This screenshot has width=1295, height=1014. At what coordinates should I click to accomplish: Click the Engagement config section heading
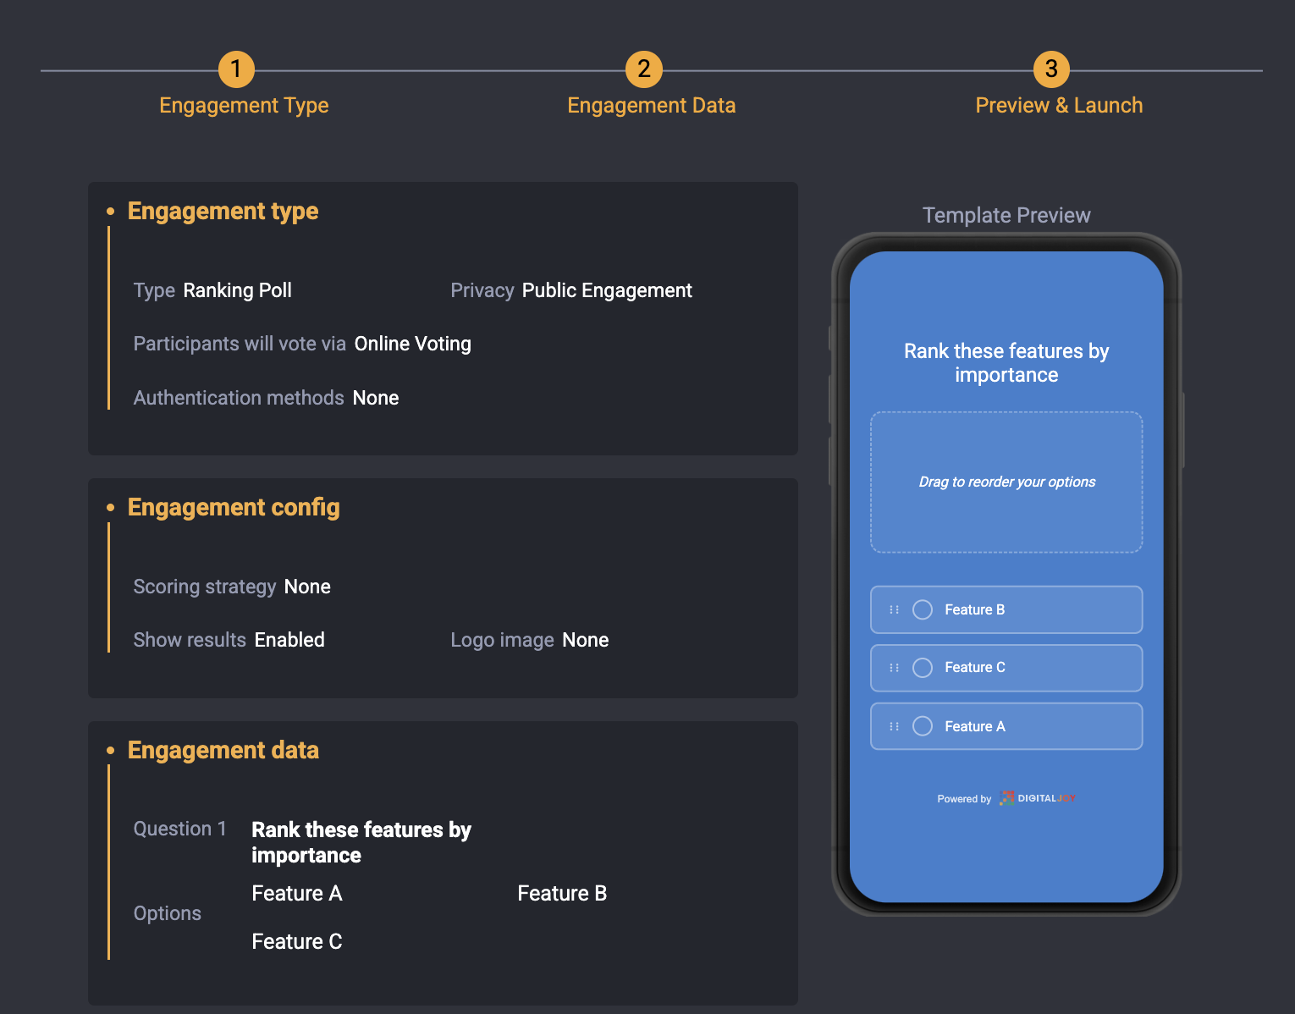coord(234,507)
